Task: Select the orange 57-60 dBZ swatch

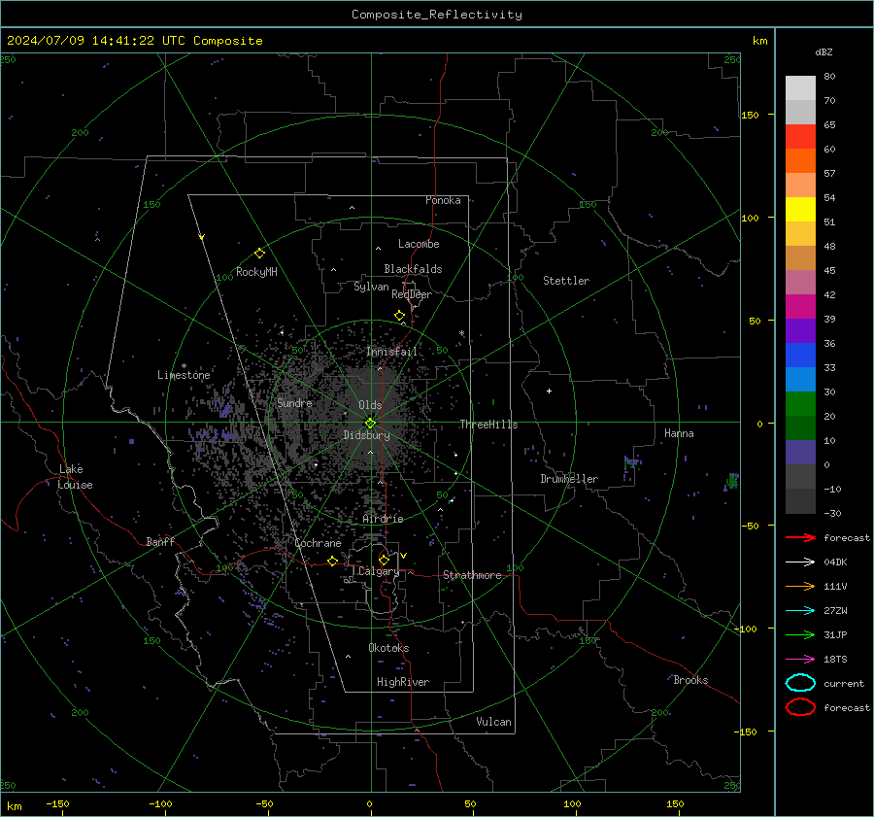Action: (x=800, y=160)
